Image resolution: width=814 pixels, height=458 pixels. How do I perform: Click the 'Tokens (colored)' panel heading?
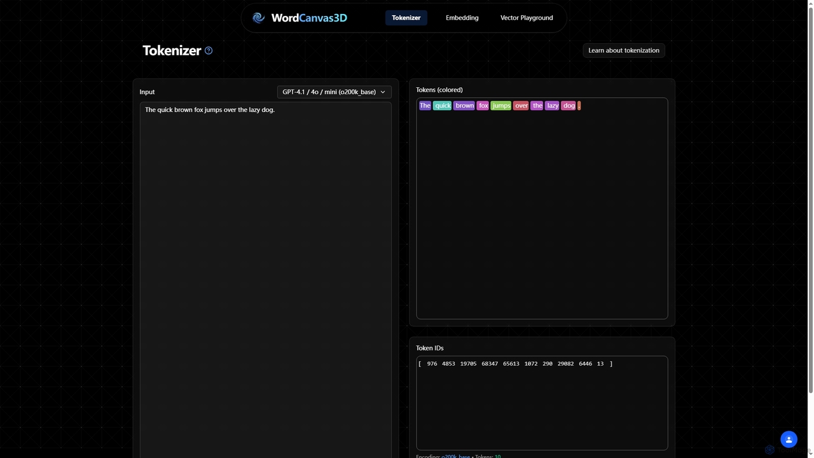tap(439, 90)
